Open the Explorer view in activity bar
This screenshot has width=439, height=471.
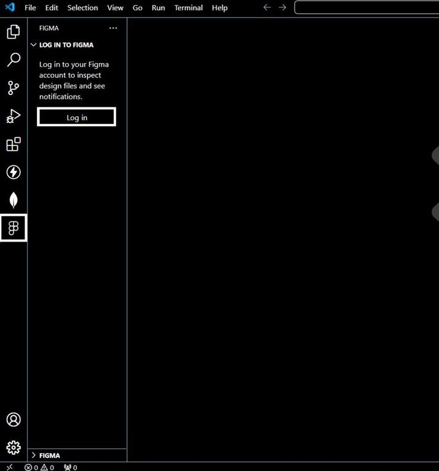pos(14,31)
